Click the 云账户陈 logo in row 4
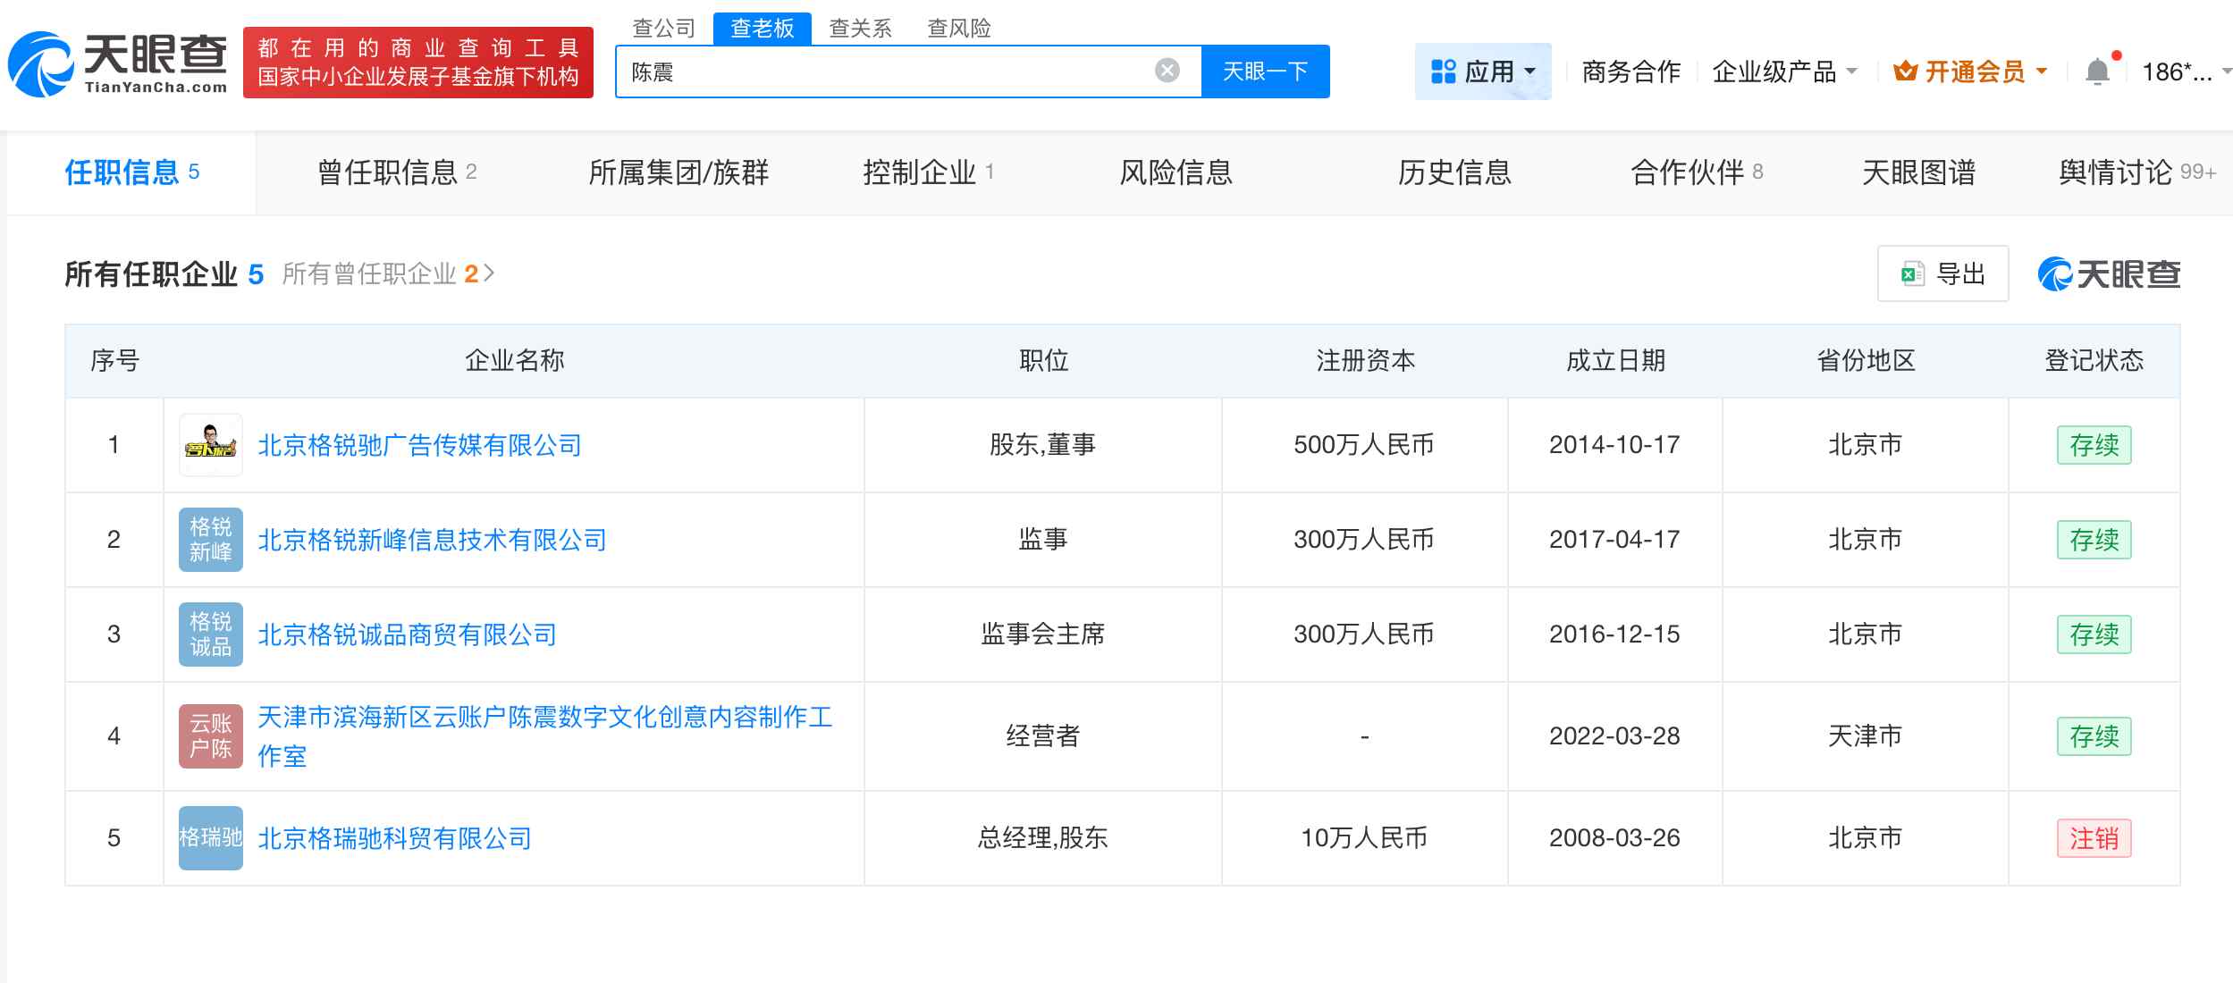This screenshot has width=2233, height=983. [210, 736]
